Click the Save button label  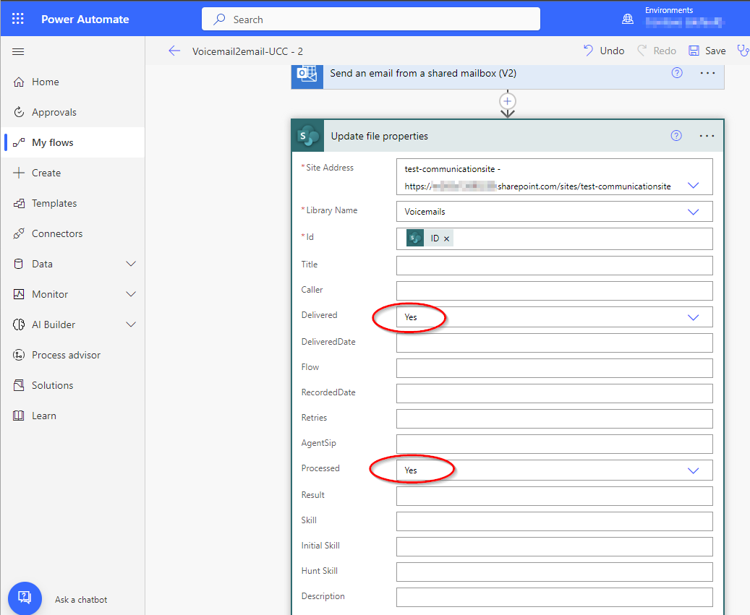pyautogui.click(x=715, y=51)
